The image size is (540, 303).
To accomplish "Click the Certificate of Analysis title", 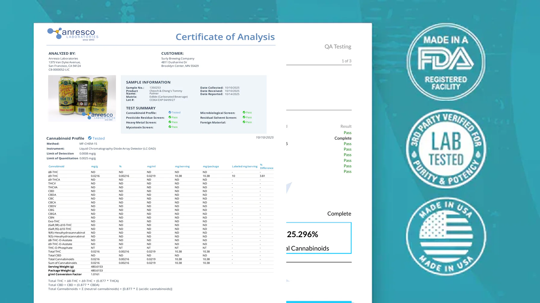I will tap(225, 37).
